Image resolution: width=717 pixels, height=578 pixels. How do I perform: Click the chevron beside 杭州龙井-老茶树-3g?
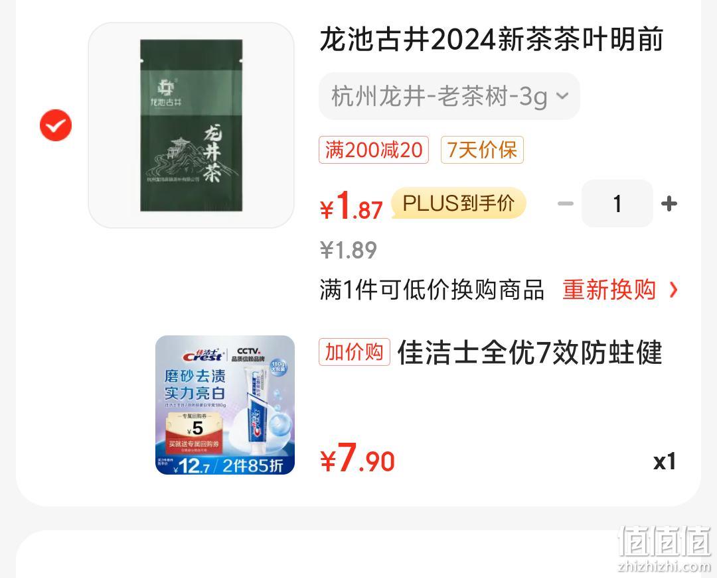click(562, 96)
